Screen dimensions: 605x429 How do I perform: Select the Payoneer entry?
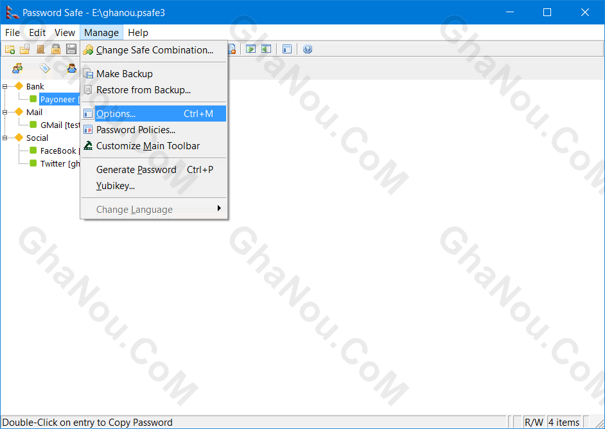60,99
